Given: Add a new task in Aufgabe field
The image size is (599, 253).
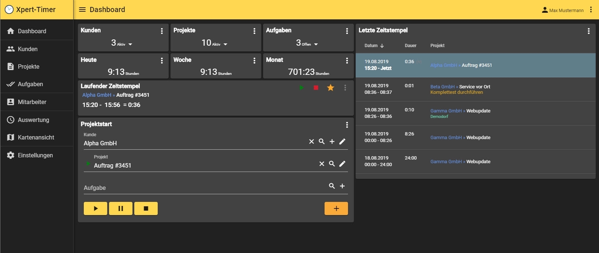Looking at the screenshot, I should pos(342,186).
